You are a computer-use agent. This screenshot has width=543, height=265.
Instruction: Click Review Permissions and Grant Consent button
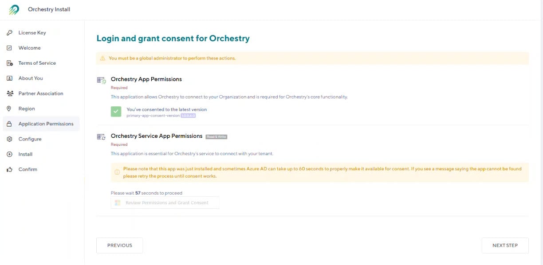(x=165, y=203)
